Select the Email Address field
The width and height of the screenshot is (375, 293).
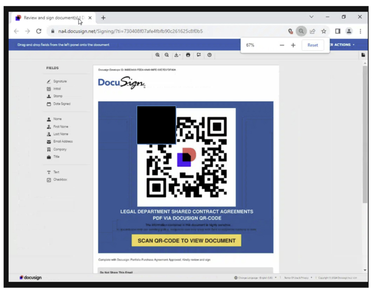[x=60, y=142]
